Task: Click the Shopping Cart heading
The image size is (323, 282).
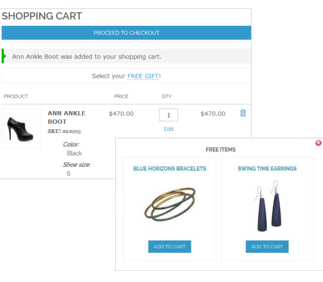Action: 42,16
